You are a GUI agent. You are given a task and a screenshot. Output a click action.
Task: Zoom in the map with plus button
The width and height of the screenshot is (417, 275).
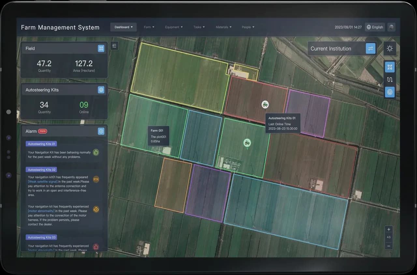click(x=389, y=229)
